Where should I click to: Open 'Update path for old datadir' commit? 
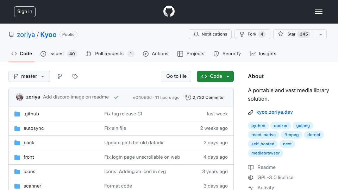pyautogui.click(x=134, y=142)
